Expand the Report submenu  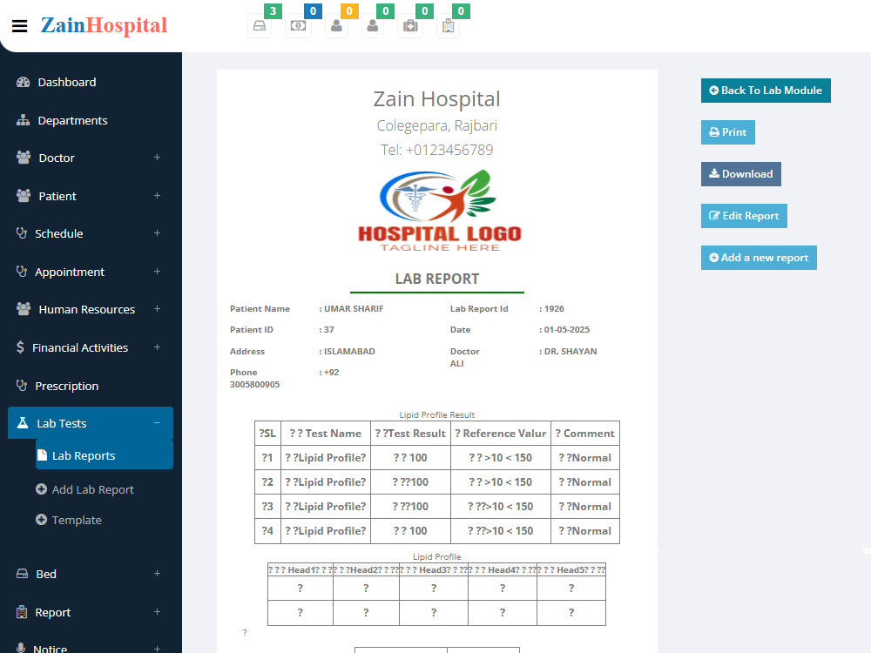pos(157,612)
